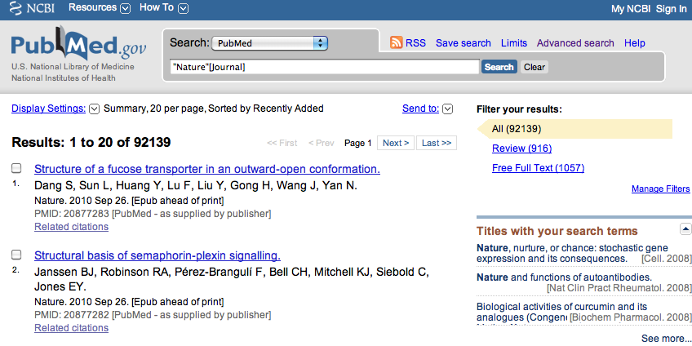Open Advanced search
This screenshot has height=346, width=692.
(575, 42)
